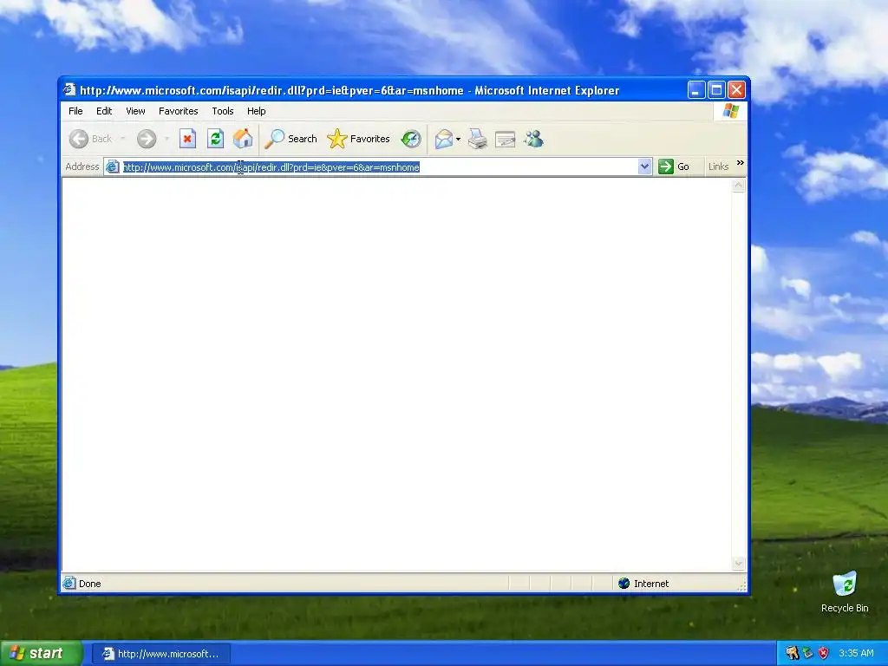Open Messenger people icon
Viewport: 888px width, 666px height.
tap(533, 138)
